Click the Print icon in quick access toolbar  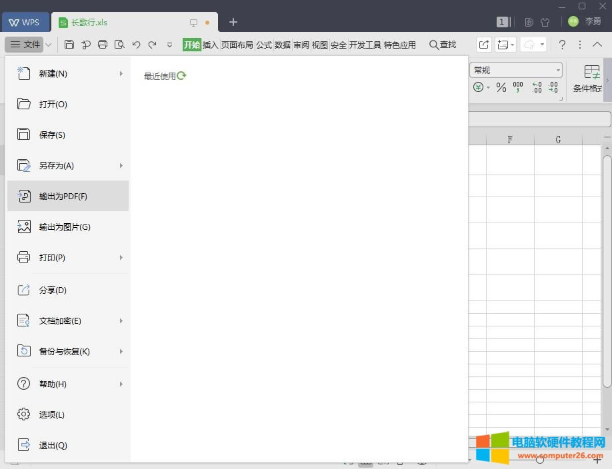point(103,45)
